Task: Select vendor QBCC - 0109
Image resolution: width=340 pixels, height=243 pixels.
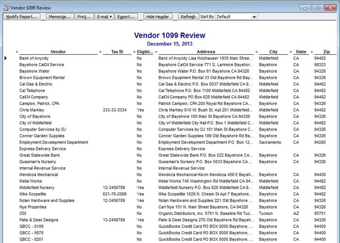Action: [x=32, y=227]
